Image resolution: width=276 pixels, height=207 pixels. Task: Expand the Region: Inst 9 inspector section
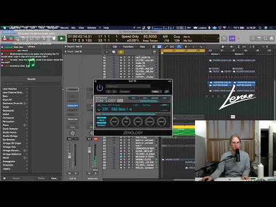(x=66, y=47)
